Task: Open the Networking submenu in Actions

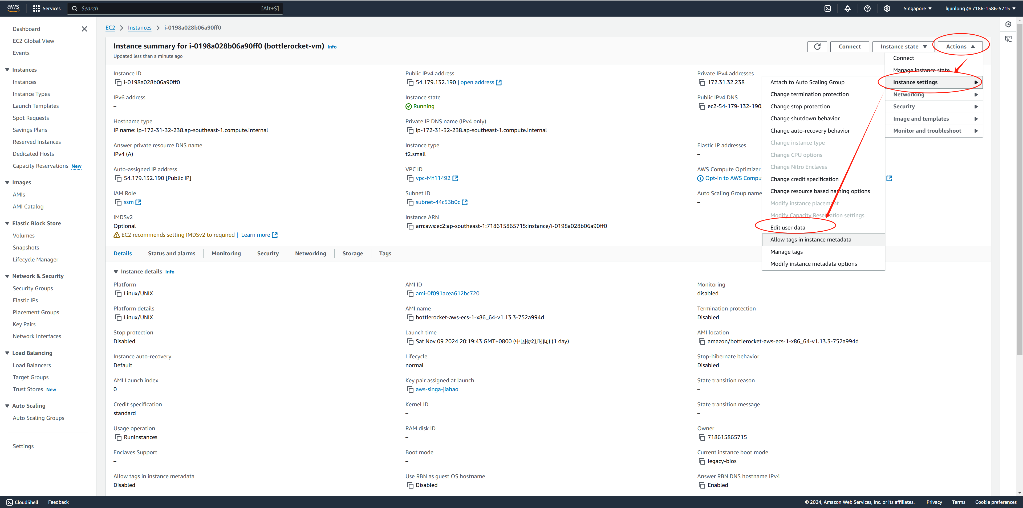Action: pos(934,95)
